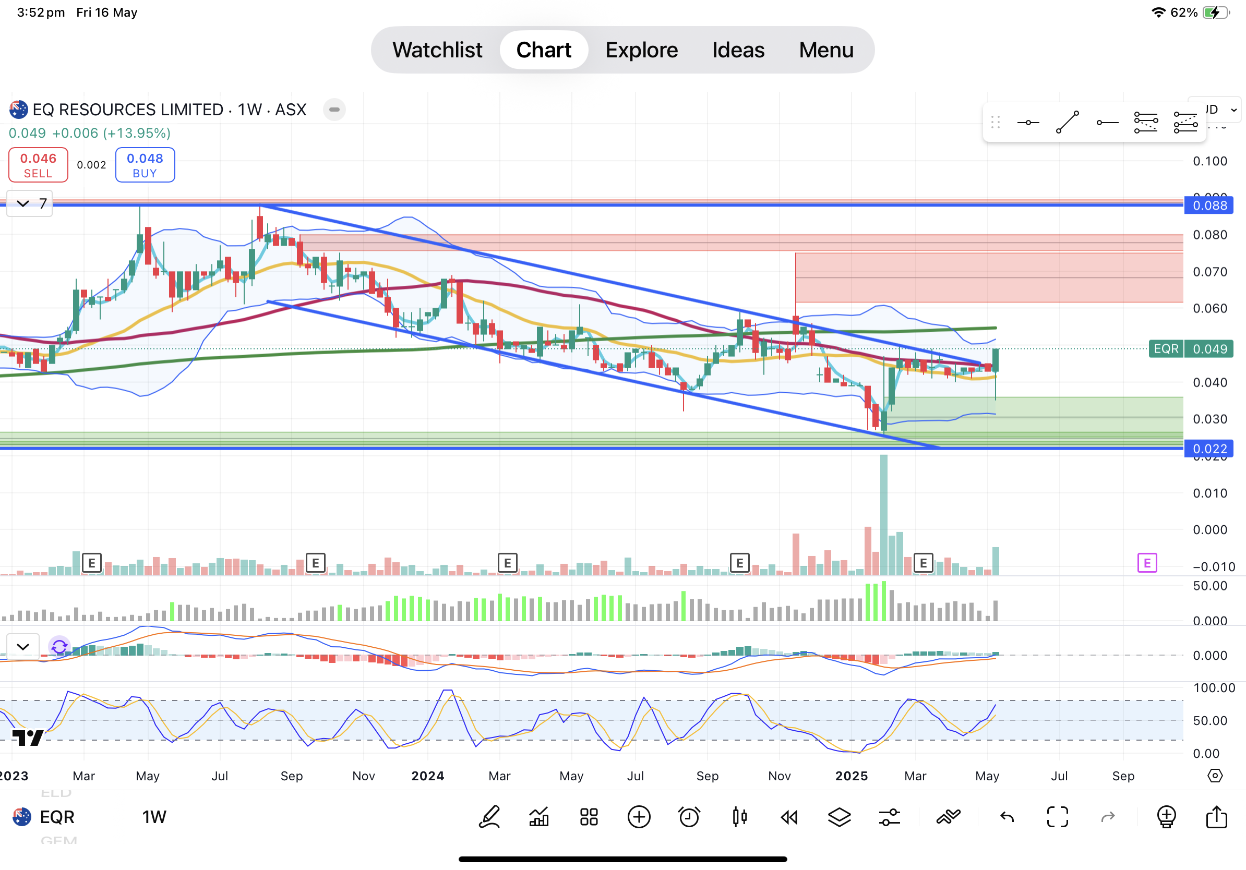Tap the battery status indicator
Screen dimensions: 1246x870
point(1216,12)
